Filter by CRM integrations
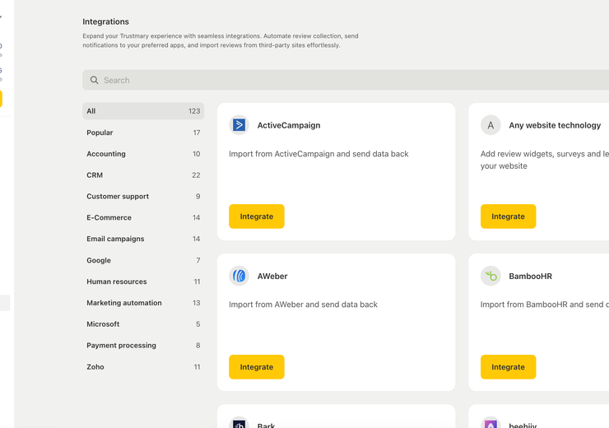Screen dimensions: 609x428 click(143, 175)
